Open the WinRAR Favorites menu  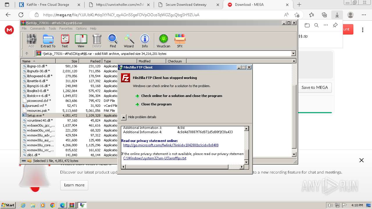tap(66, 28)
